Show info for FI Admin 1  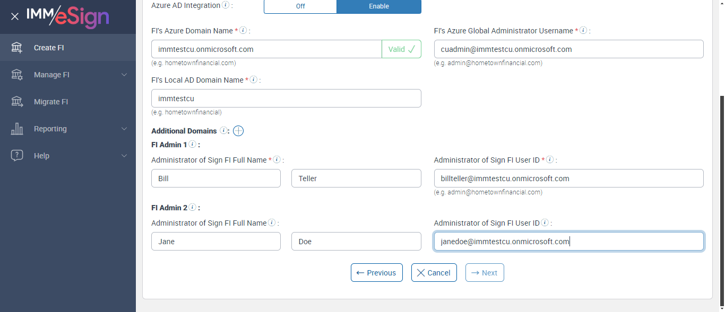point(192,145)
